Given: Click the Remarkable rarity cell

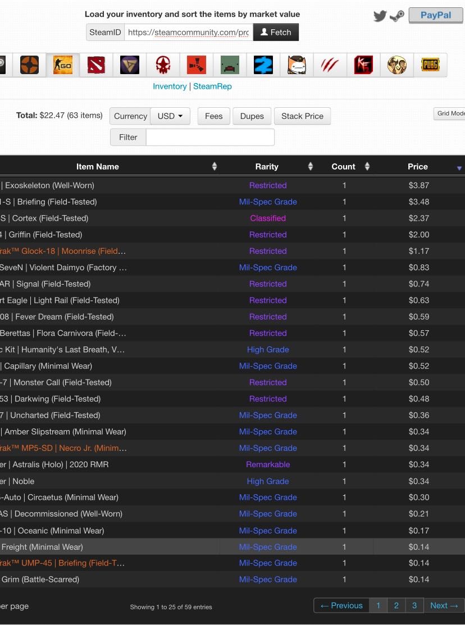Looking at the screenshot, I should click(268, 464).
